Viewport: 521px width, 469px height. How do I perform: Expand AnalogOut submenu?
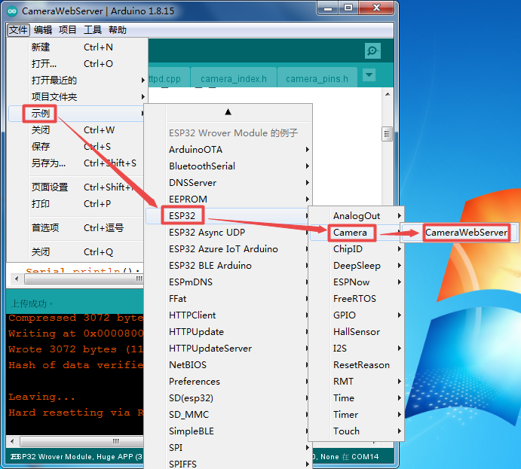[357, 216]
